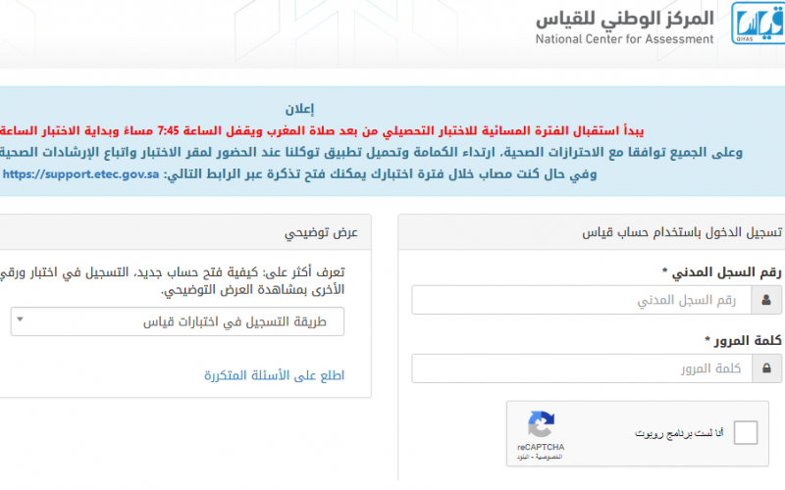Image resolution: width=785 pixels, height=490 pixels.
Task: Click the user icon beside civil registry field
Action: click(x=766, y=300)
